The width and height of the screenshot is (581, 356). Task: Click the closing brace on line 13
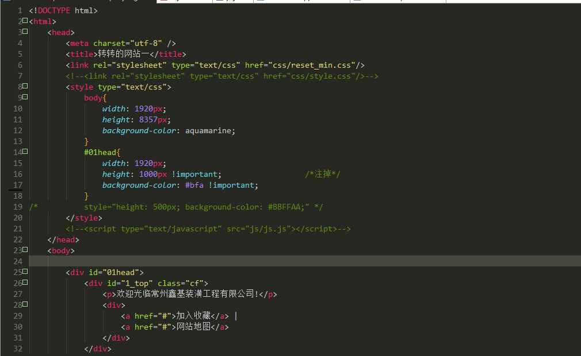(x=86, y=142)
